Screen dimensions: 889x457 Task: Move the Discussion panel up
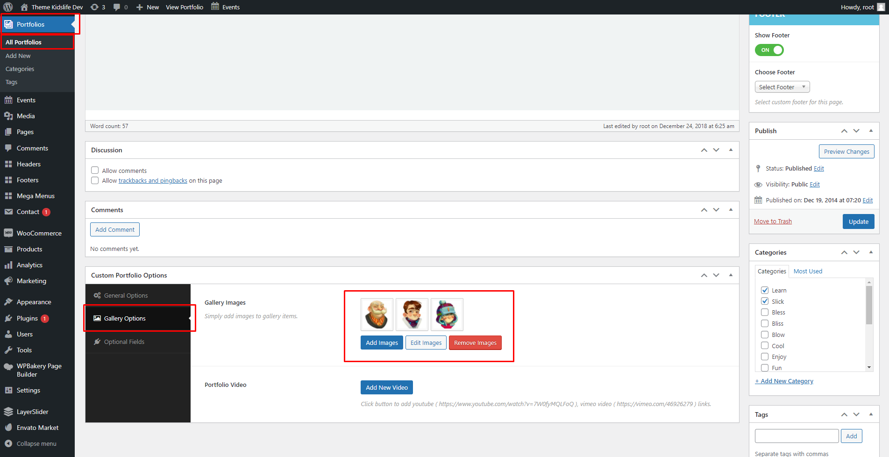pos(704,150)
